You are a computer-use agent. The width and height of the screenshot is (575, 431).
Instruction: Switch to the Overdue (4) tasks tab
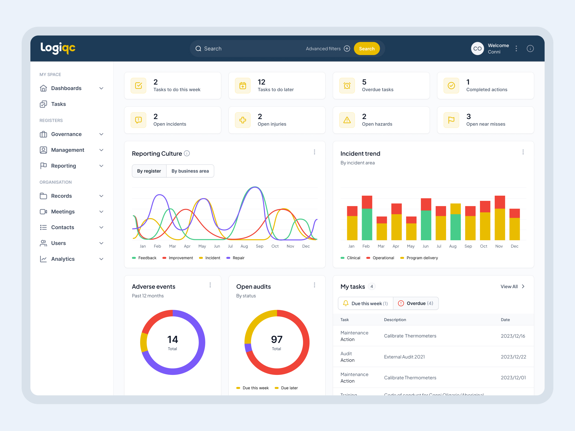coord(416,303)
